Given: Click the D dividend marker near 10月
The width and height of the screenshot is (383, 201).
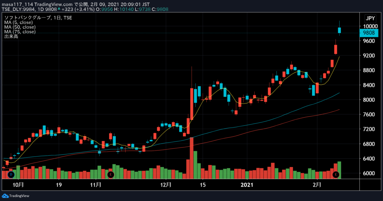Looking at the screenshot, I should click(x=11, y=174).
